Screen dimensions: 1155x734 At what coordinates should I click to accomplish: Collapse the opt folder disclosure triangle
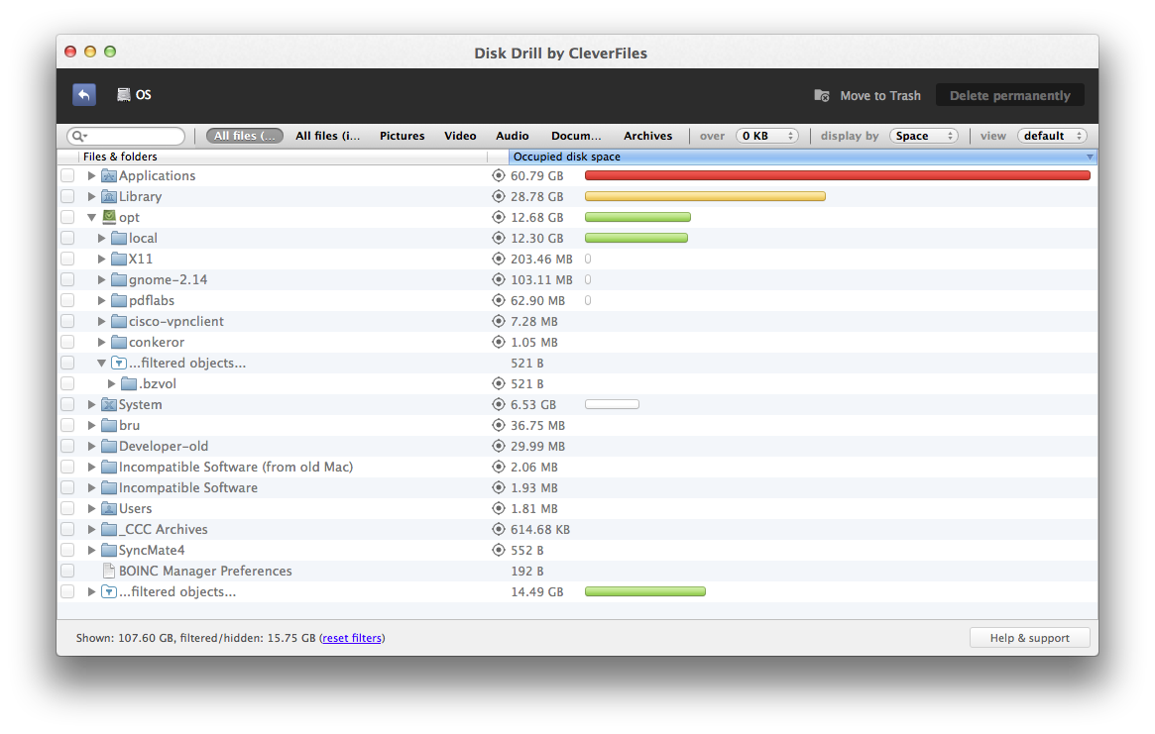[91, 217]
